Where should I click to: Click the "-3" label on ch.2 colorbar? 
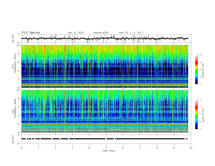[x=200, y=100]
